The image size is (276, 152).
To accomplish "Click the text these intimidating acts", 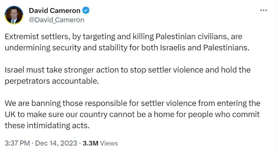I will pyautogui.click(x=47, y=125).
